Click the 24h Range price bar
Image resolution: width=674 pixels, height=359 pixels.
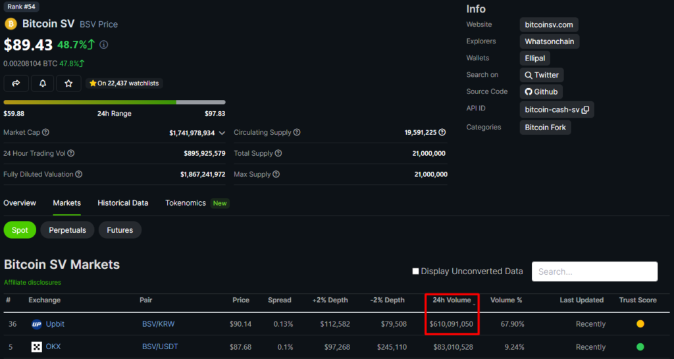coord(115,102)
